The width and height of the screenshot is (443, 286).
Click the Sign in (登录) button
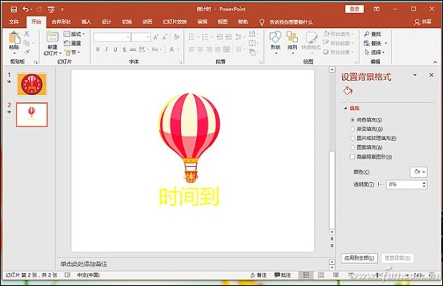coord(354,9)
